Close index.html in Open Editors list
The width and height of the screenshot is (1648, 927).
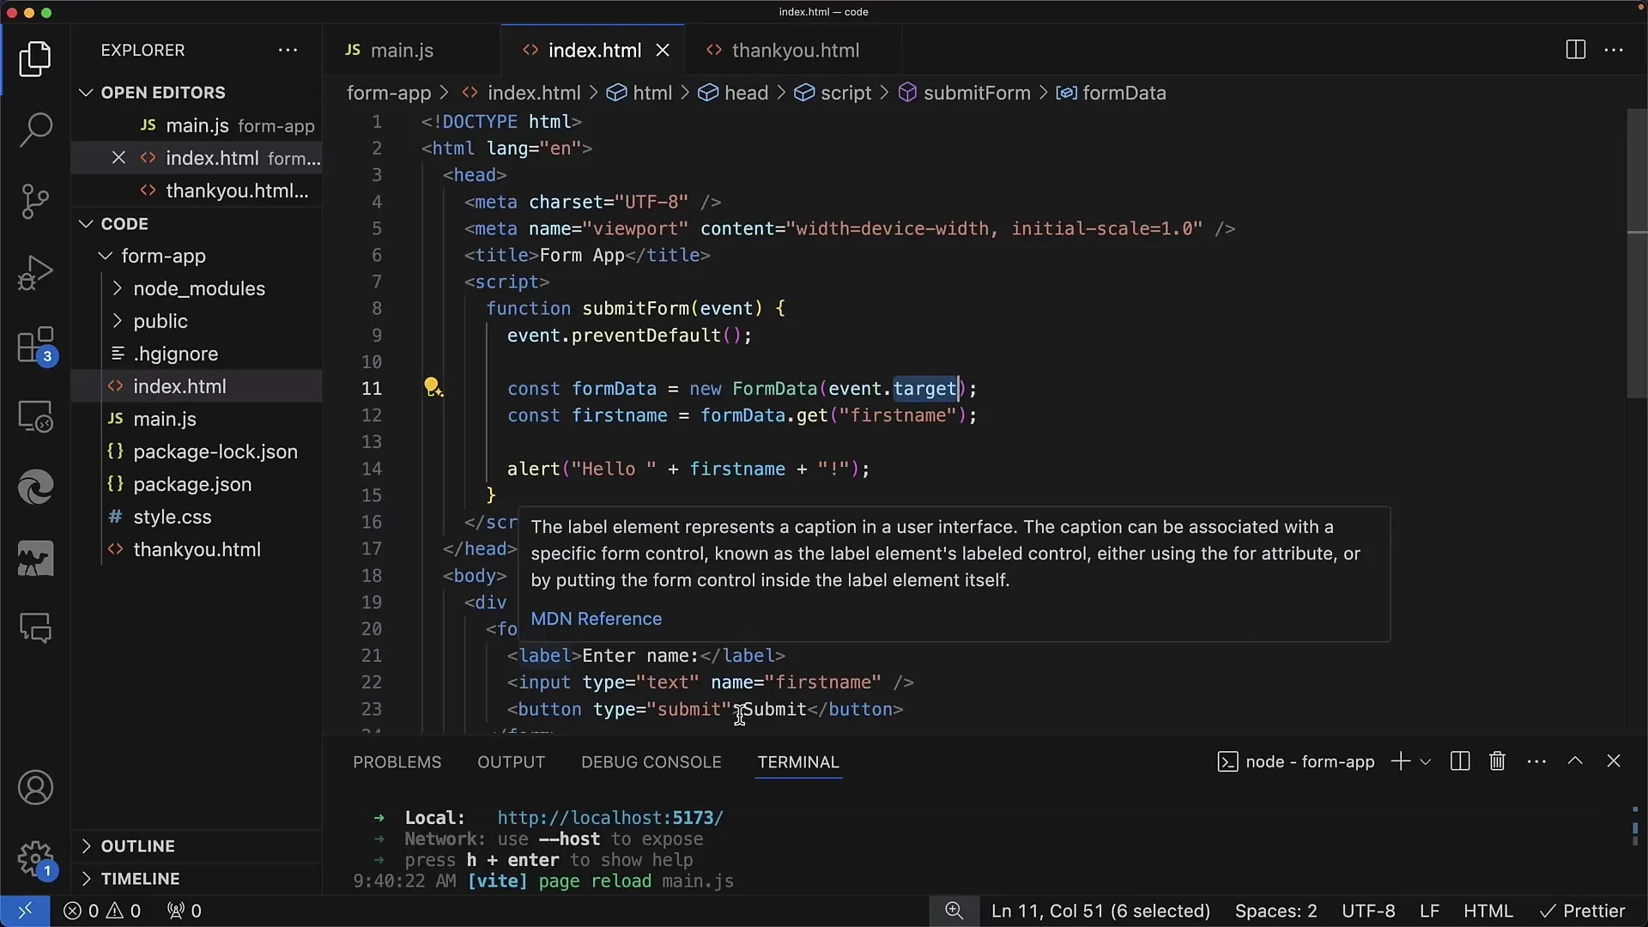click(118, 158)
